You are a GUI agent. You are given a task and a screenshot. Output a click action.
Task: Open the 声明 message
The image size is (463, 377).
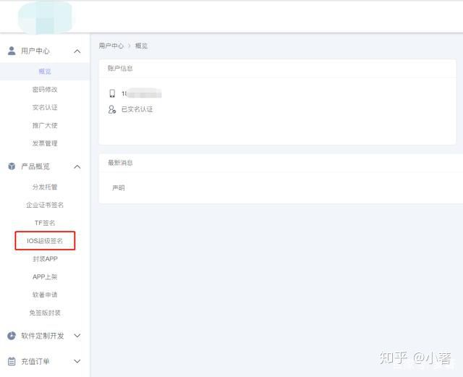pos(119,187)
